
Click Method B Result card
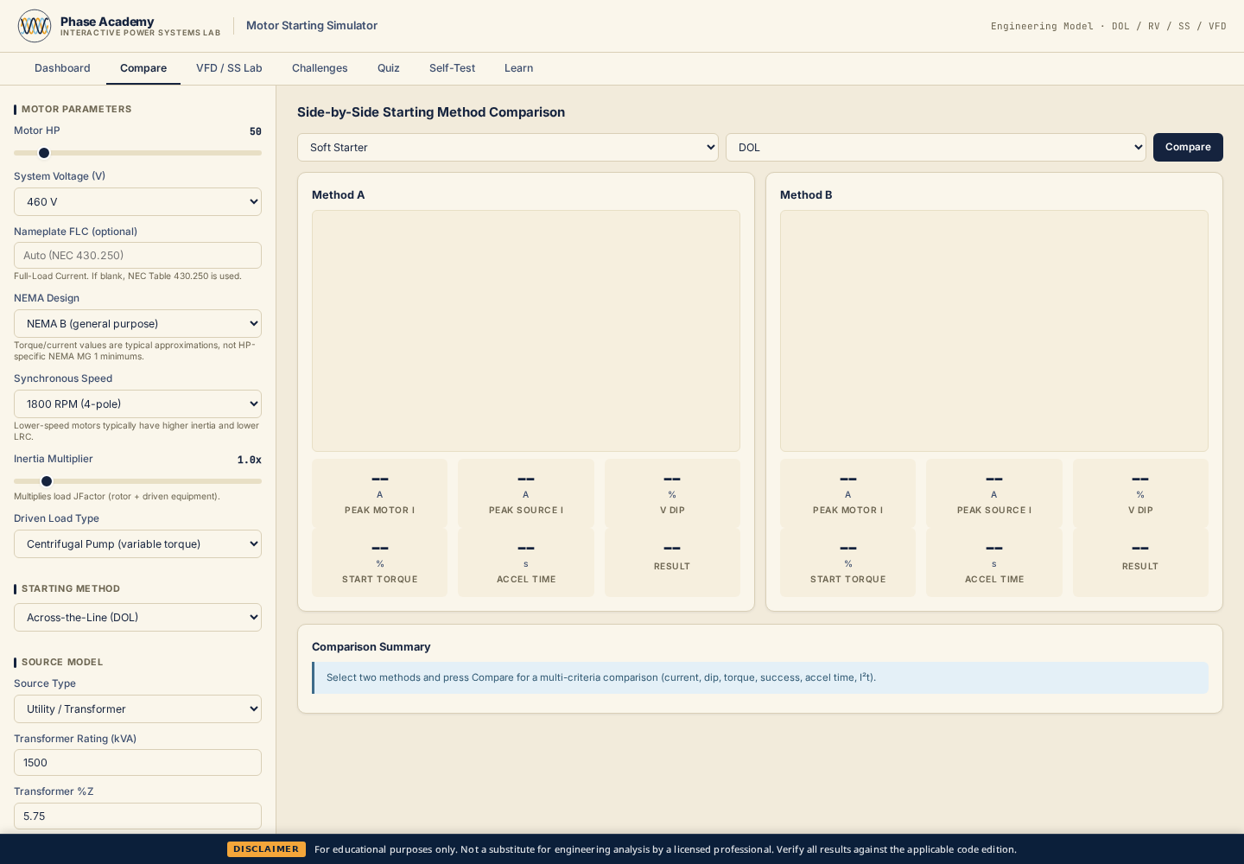1140,562
